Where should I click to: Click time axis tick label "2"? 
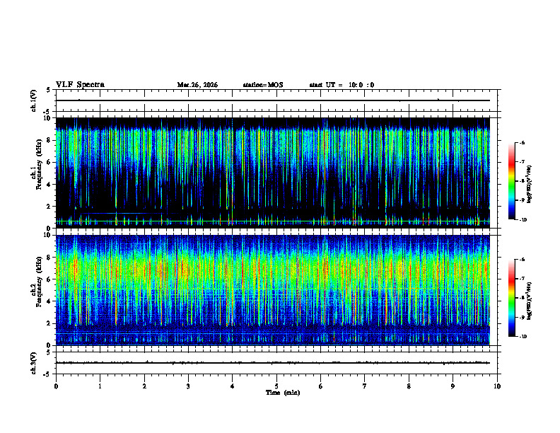coord(144,386)
